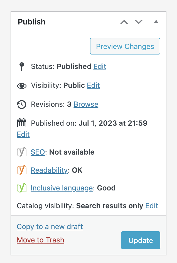Open the SEO analysis link
Image resolution: width=177 pixels, height=263 pixels.
(38, 152)
